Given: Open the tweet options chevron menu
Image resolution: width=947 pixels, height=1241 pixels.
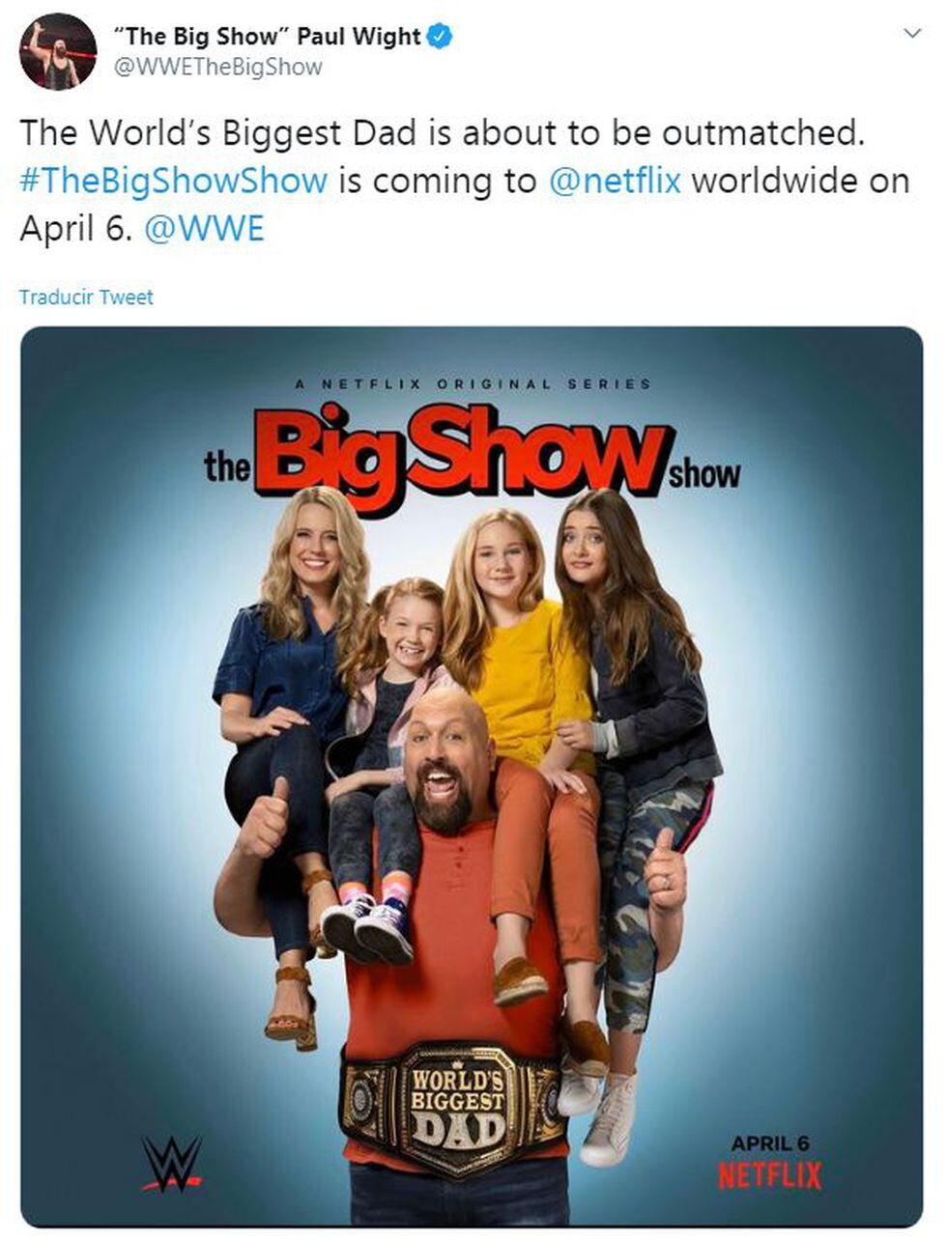Looking at the screenshot, I should 910,34.
